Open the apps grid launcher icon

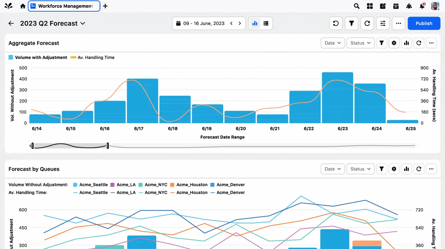370,6
